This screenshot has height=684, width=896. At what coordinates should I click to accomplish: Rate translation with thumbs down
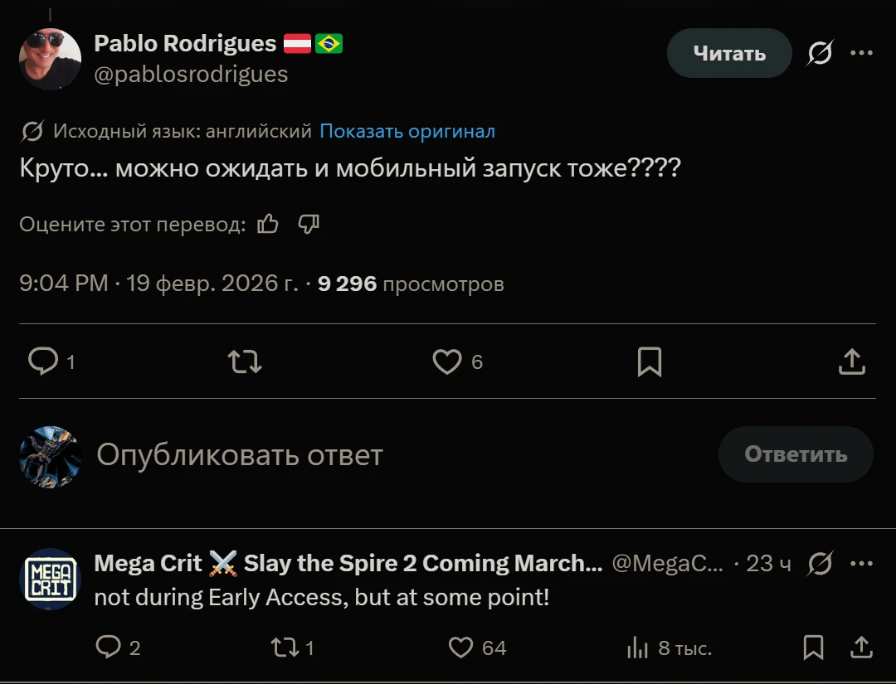coord(309,224)
